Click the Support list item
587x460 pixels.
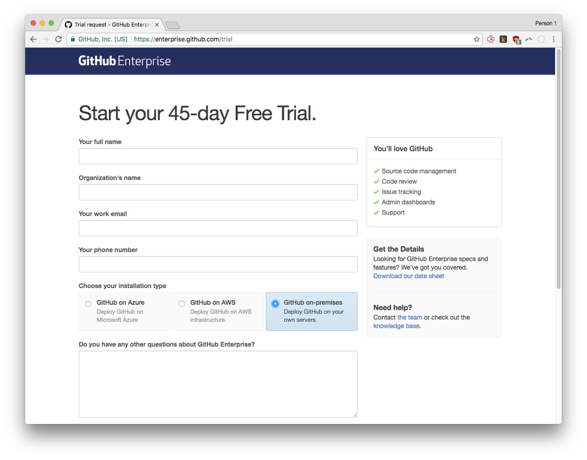tap(389, 212)
